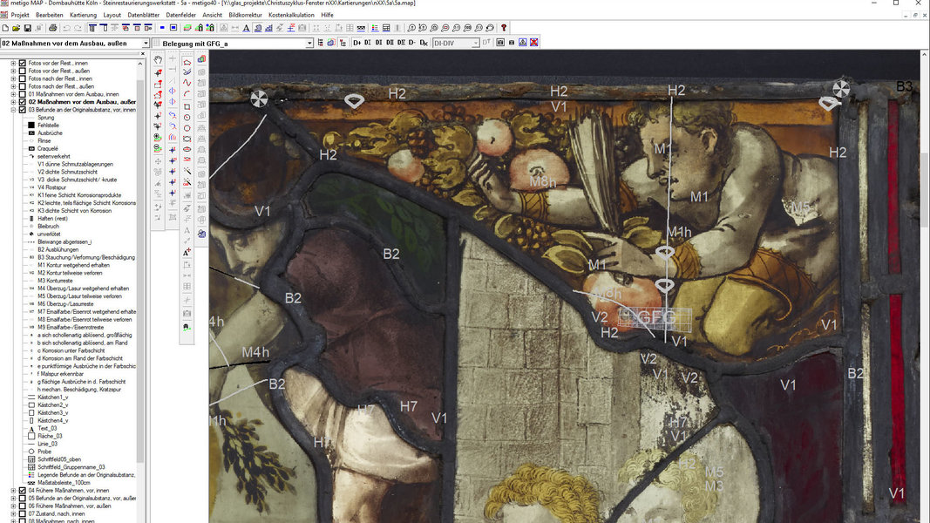Open a file using the folder icon
Viewport: 930px width, 523px height.
[x=16, y=28]
